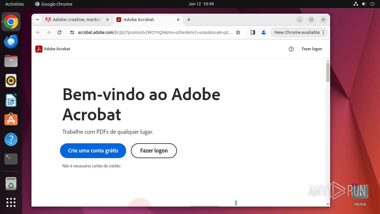This screenshot has height=214, width=380.
Task: Close the Adobe Acrobat tab
Action: click(178, 20)
